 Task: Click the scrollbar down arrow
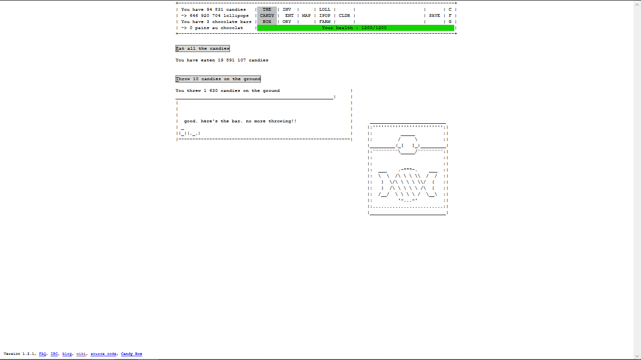click(637, 356)
